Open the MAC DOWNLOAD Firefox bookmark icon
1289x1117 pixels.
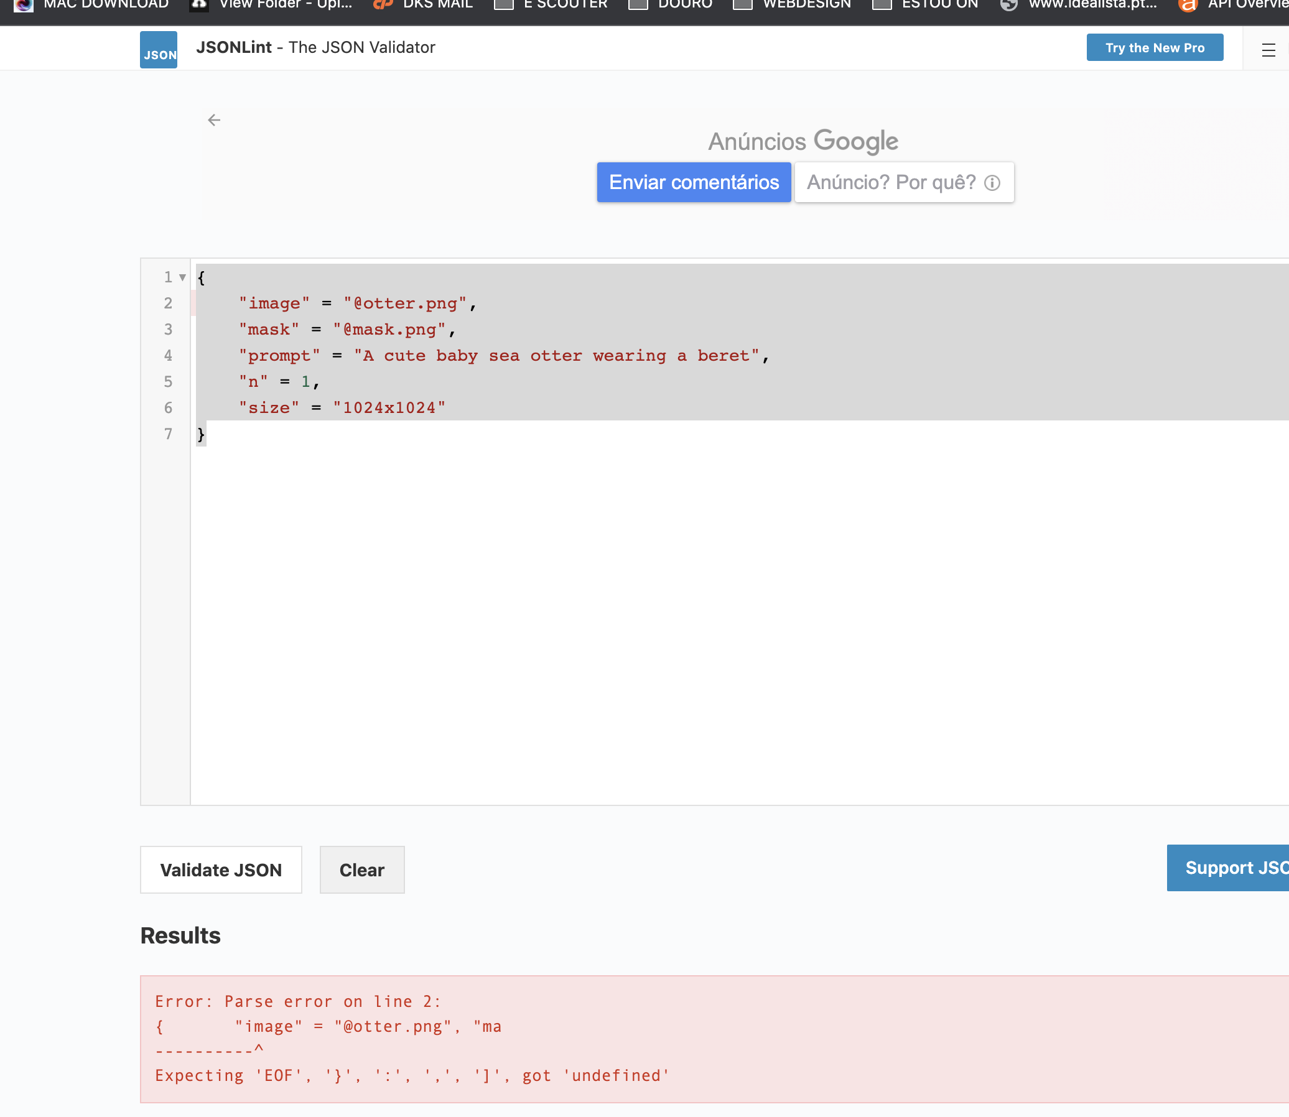coord(23,6)
